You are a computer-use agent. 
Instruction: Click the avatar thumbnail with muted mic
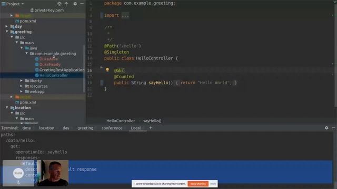pos(18,173)
